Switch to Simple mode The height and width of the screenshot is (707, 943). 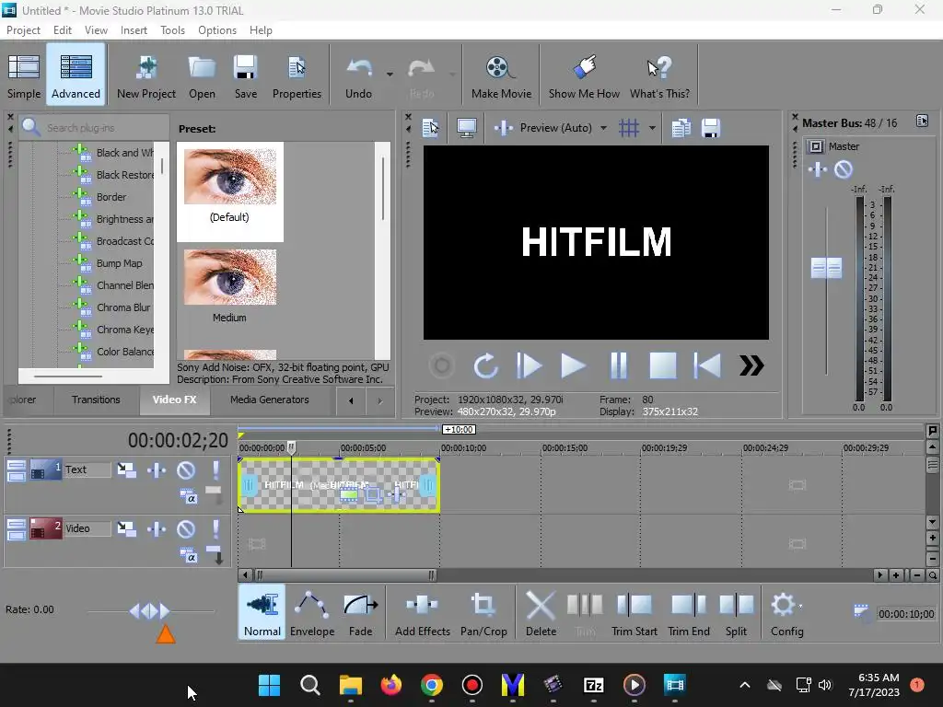coord(24,75)
